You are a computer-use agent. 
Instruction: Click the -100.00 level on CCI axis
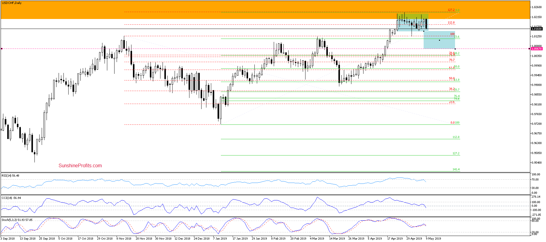pos(536,210)
